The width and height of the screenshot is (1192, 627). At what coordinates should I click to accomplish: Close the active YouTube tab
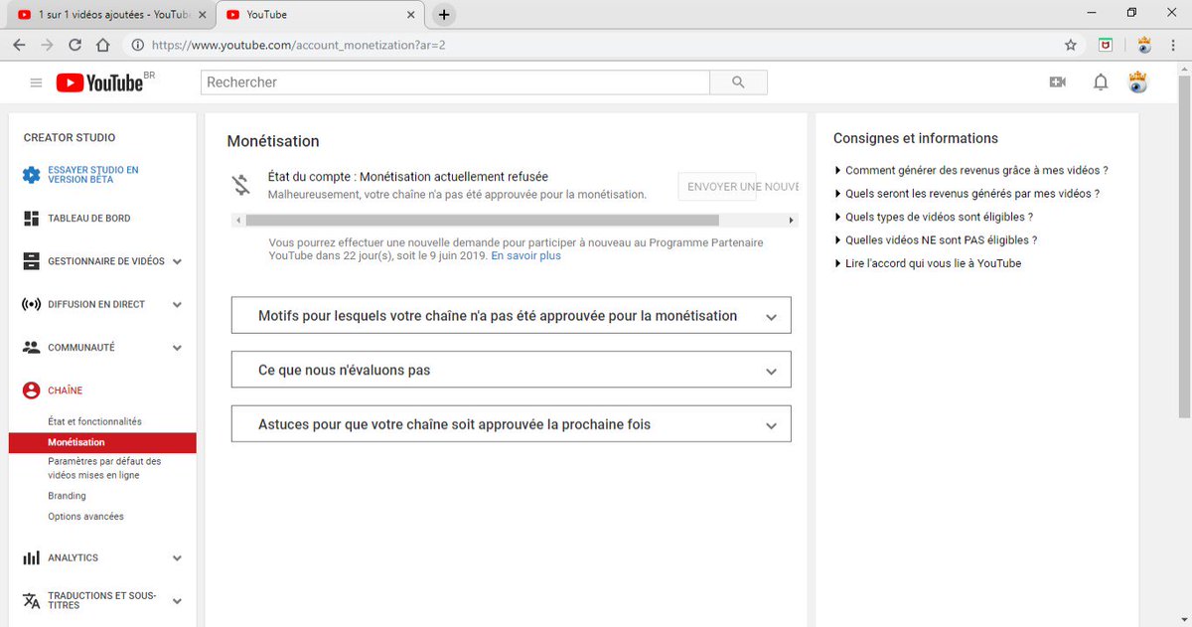[x=411, y=15]
